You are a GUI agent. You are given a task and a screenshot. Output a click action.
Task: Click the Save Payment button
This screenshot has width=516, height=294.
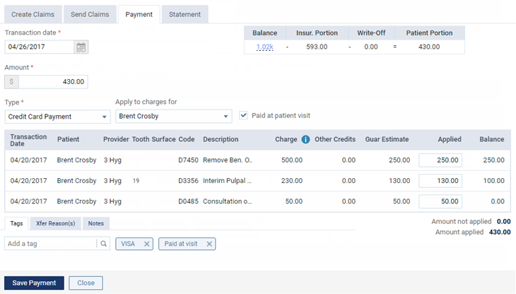(34, 283)
